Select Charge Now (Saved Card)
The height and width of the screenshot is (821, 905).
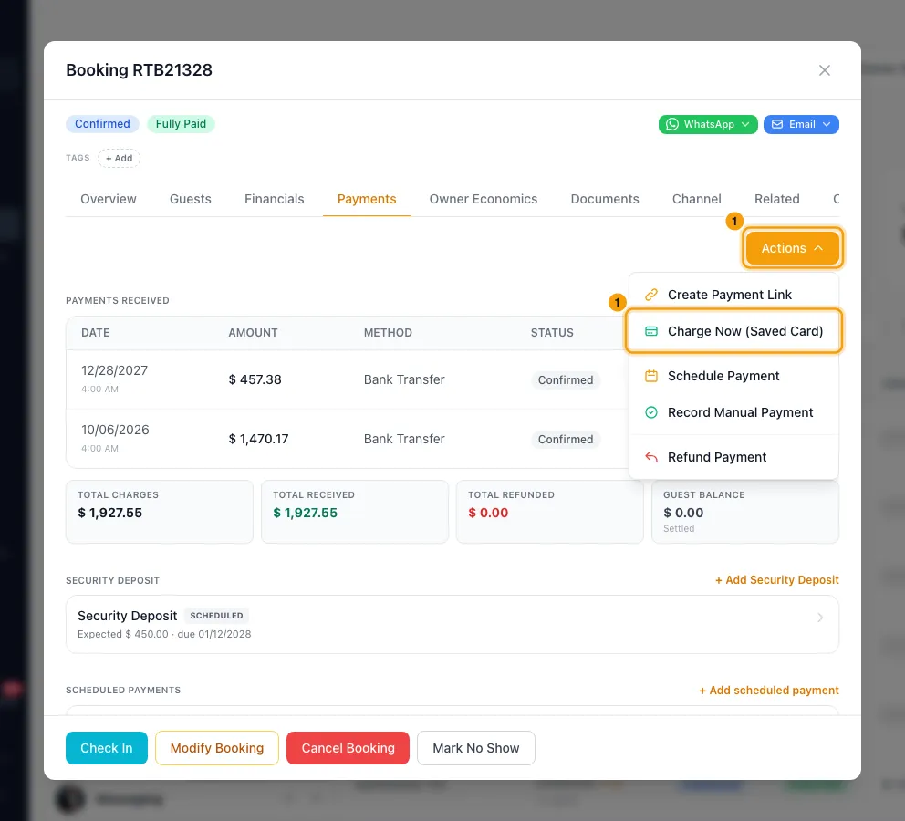[733, 331]
